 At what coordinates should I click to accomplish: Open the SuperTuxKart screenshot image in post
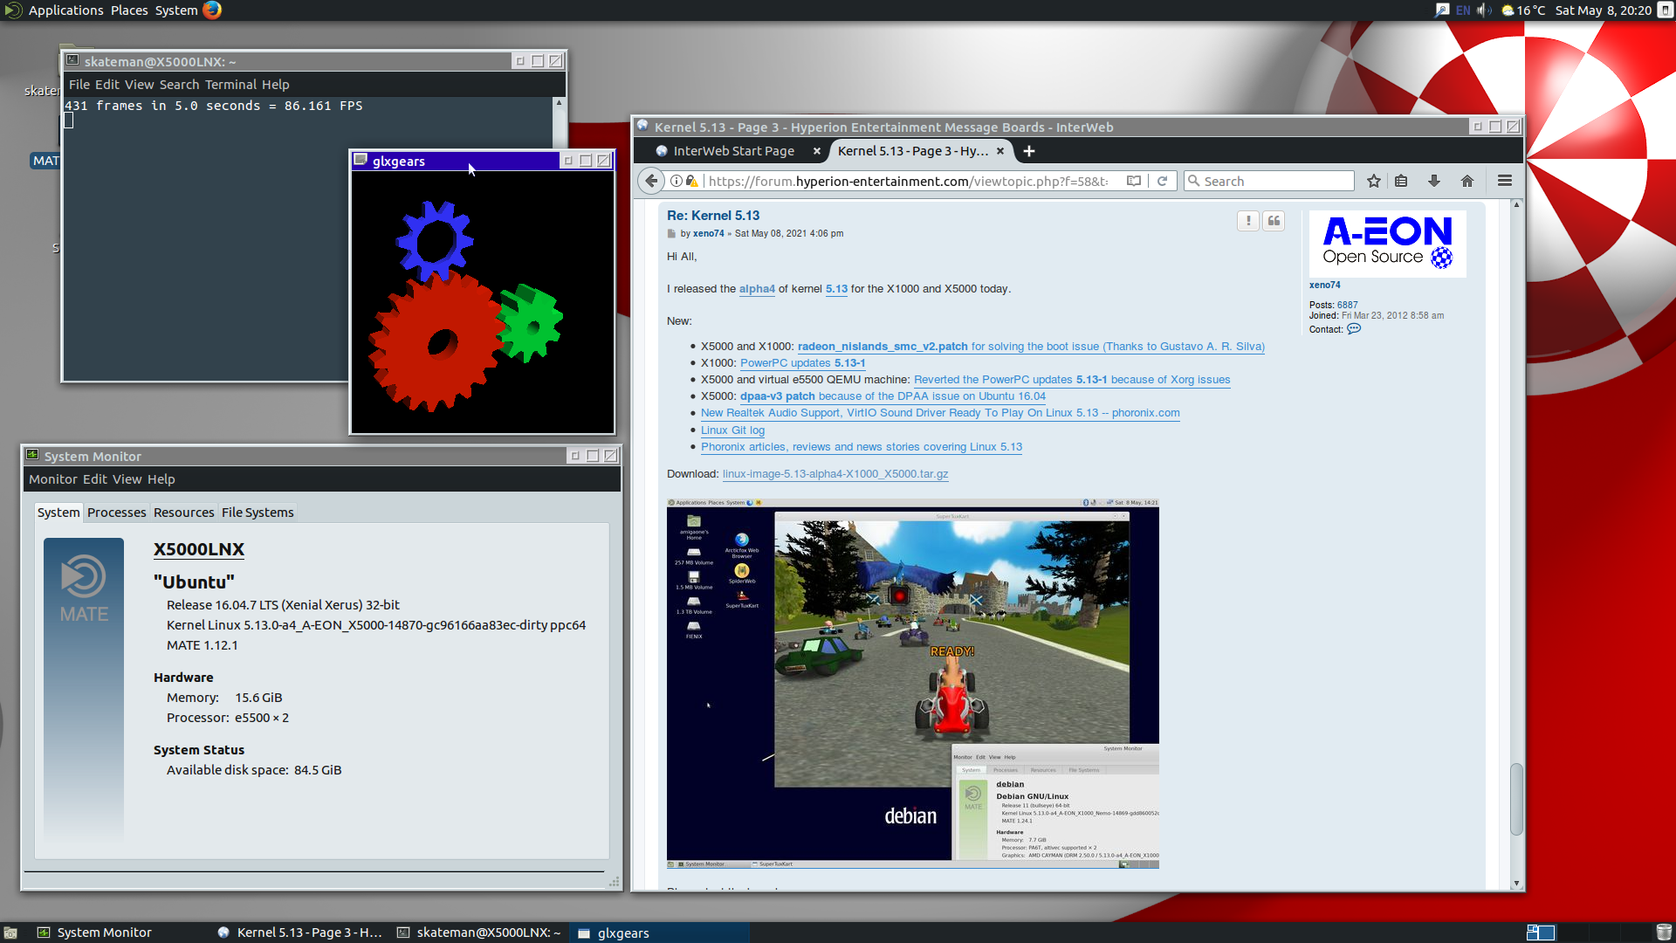[x=913, y=684]
